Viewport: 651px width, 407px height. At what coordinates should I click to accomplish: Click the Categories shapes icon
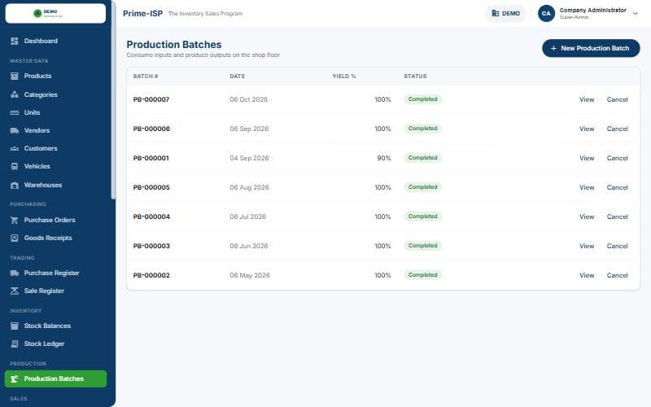(x=15, y=94)
